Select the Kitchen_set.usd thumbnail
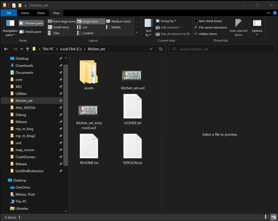This screenshot has height=221, width=278. (132, 75)
